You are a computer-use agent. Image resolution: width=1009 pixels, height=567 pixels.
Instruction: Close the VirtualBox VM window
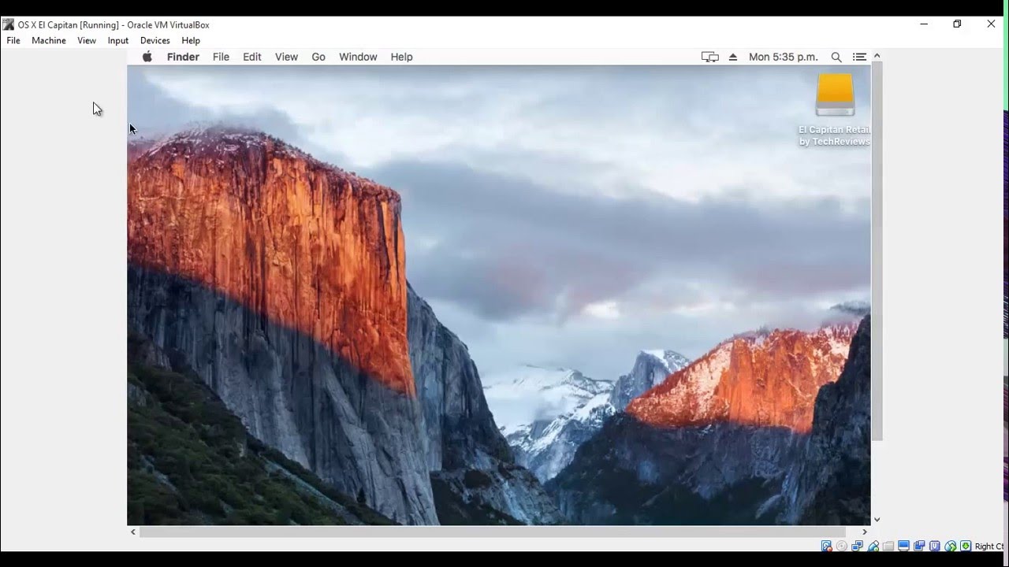pyautogui.click(x=991, y=24)
